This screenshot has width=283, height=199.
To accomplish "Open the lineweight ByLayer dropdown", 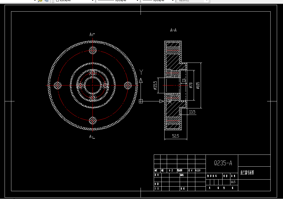I will [x=158, y=1].
